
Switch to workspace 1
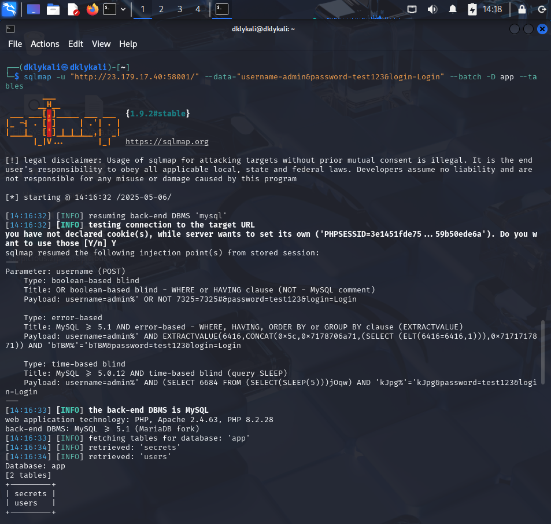tap(143, 9)
